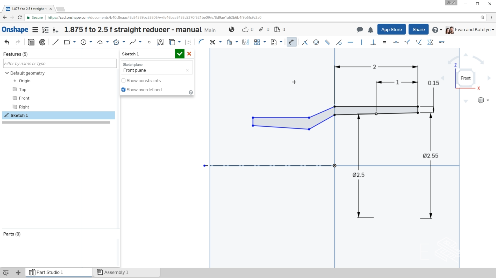Select the Text sketch tool

160,42
